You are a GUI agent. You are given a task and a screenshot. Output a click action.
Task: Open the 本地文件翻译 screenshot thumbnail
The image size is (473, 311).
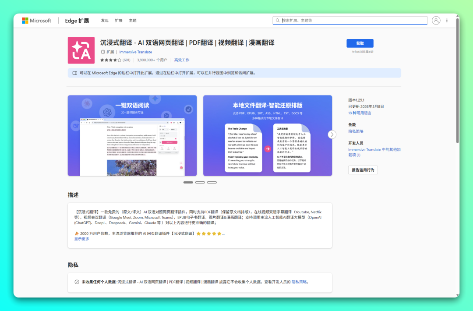(268, 136)
